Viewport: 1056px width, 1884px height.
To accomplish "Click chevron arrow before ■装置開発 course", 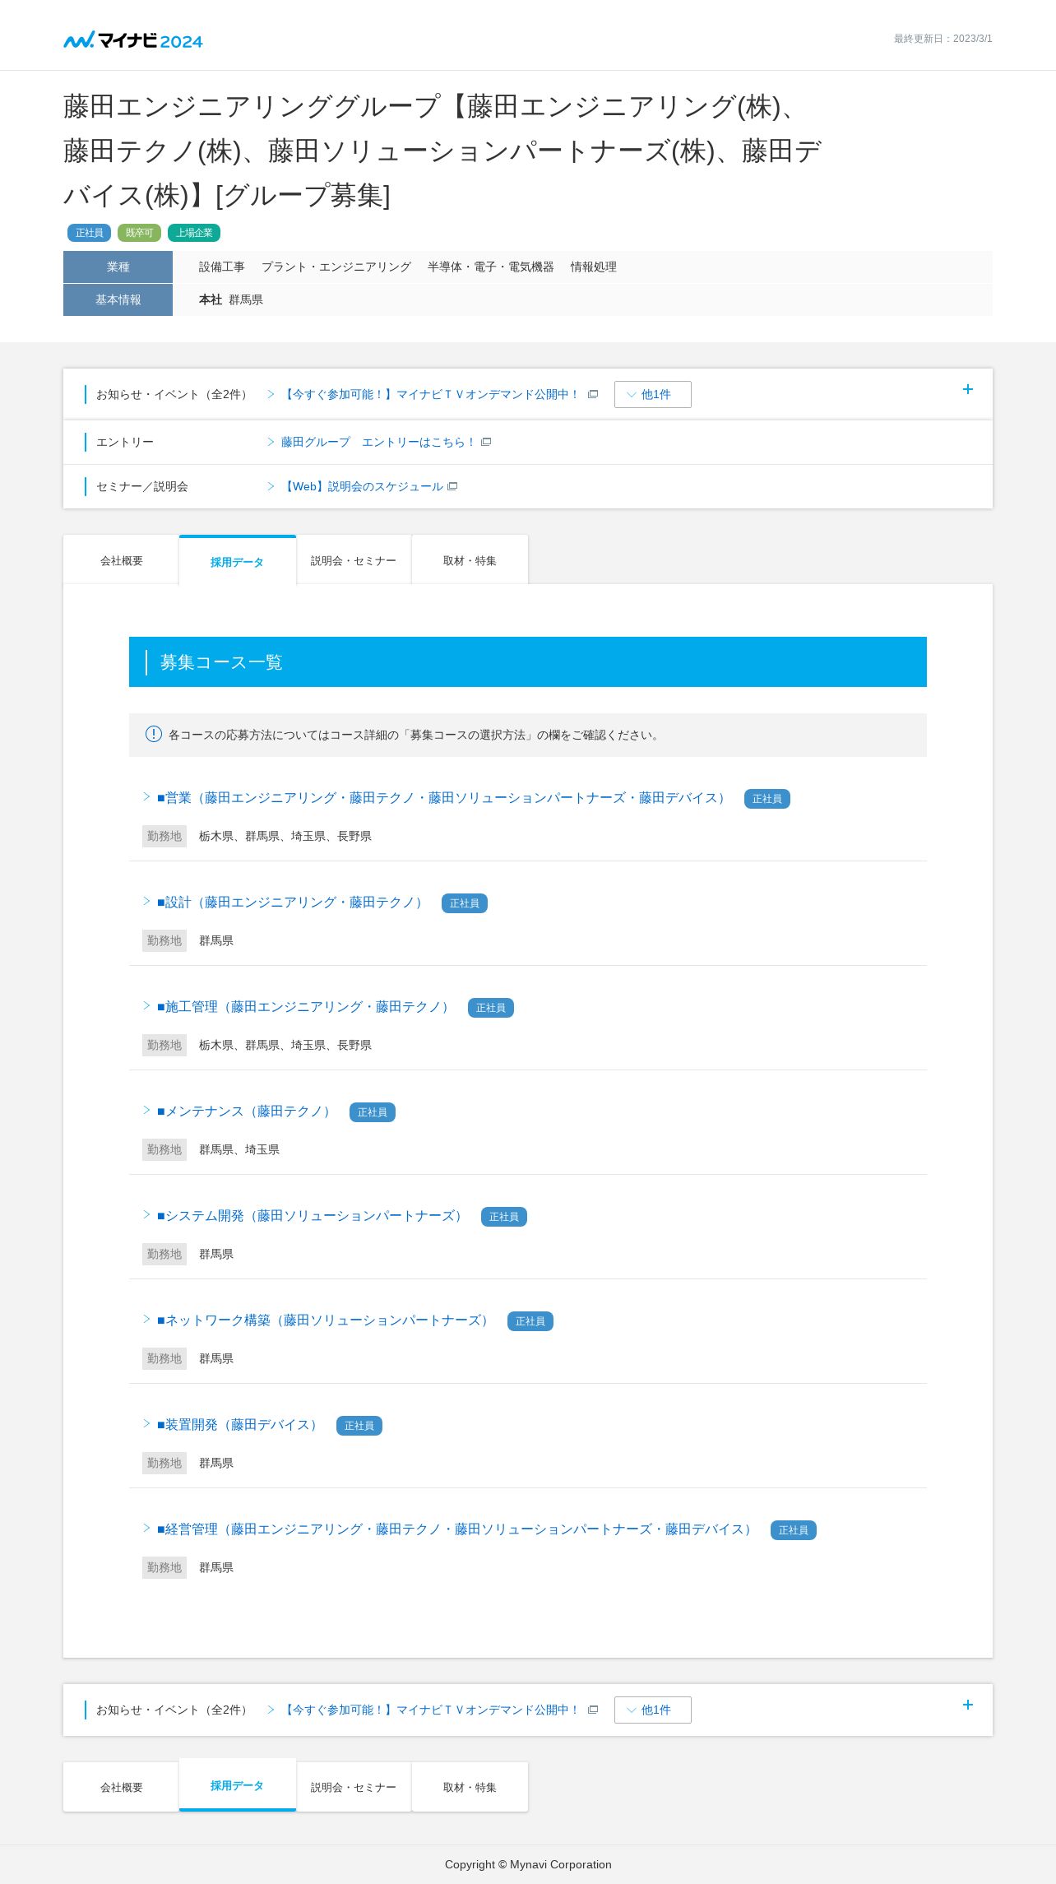I will (146, 1423).
